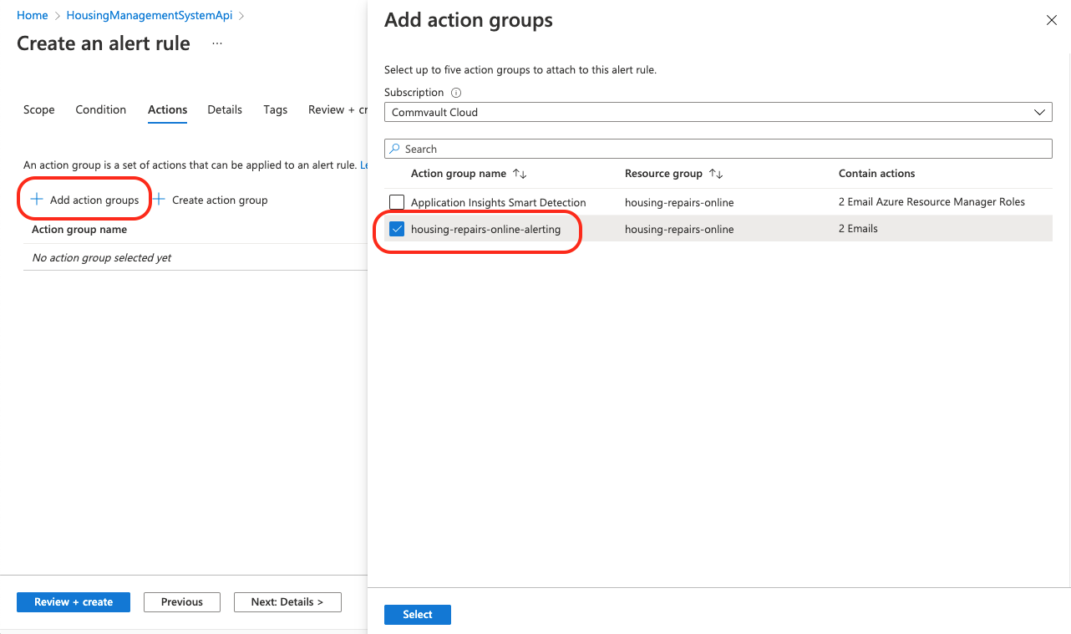Open the HousingManagementSystemApi breadcrumb link
The width and height of the screenshot is (1071, 634).
point(150,15)
